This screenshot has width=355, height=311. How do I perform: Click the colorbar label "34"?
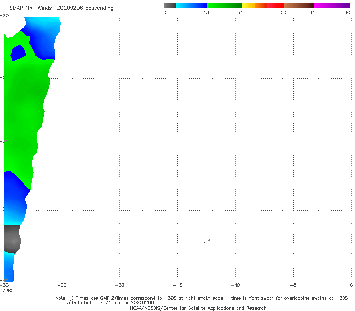tap(240, 12)
